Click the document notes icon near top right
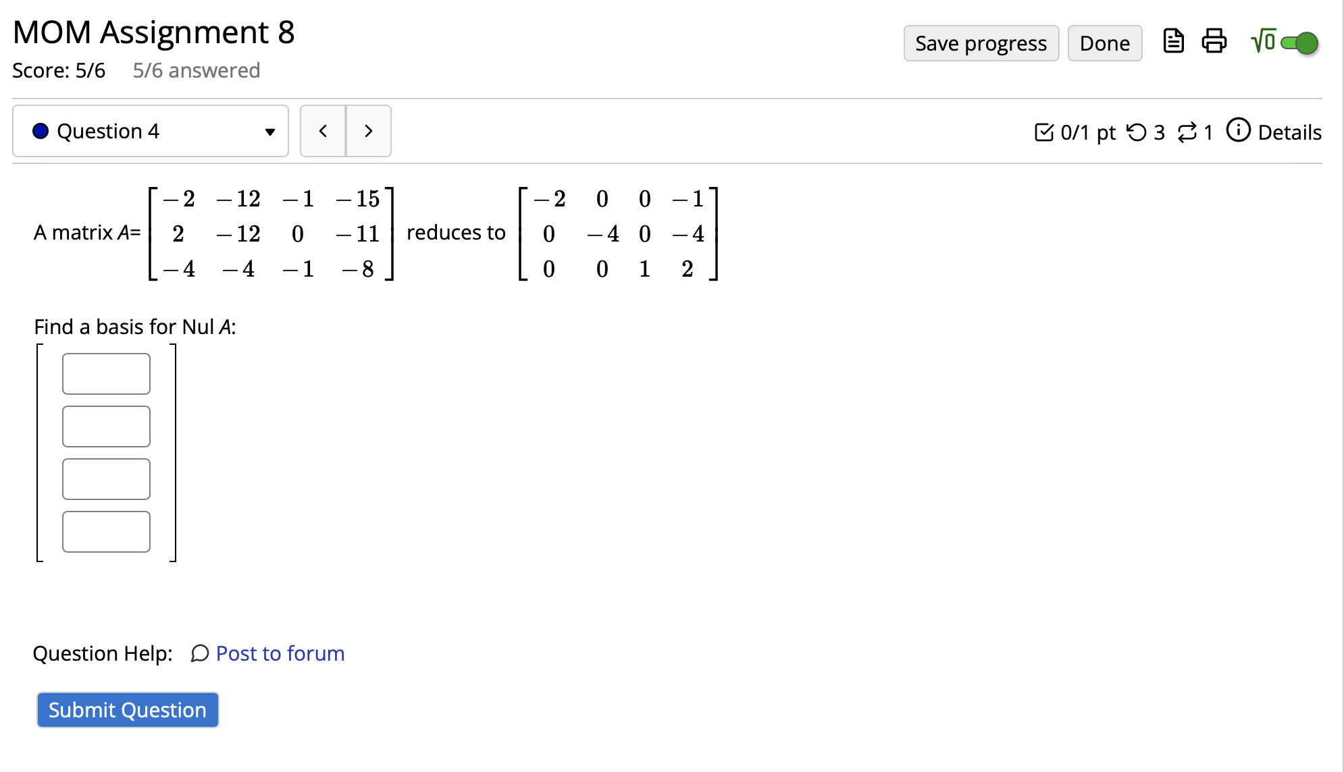The image size is (1344, 772). coord(1174,41)
